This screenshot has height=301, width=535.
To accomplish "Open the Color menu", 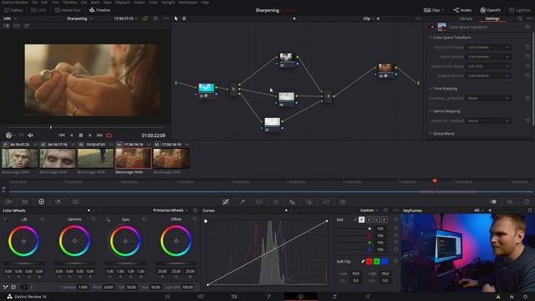I will tap(153, 3).
